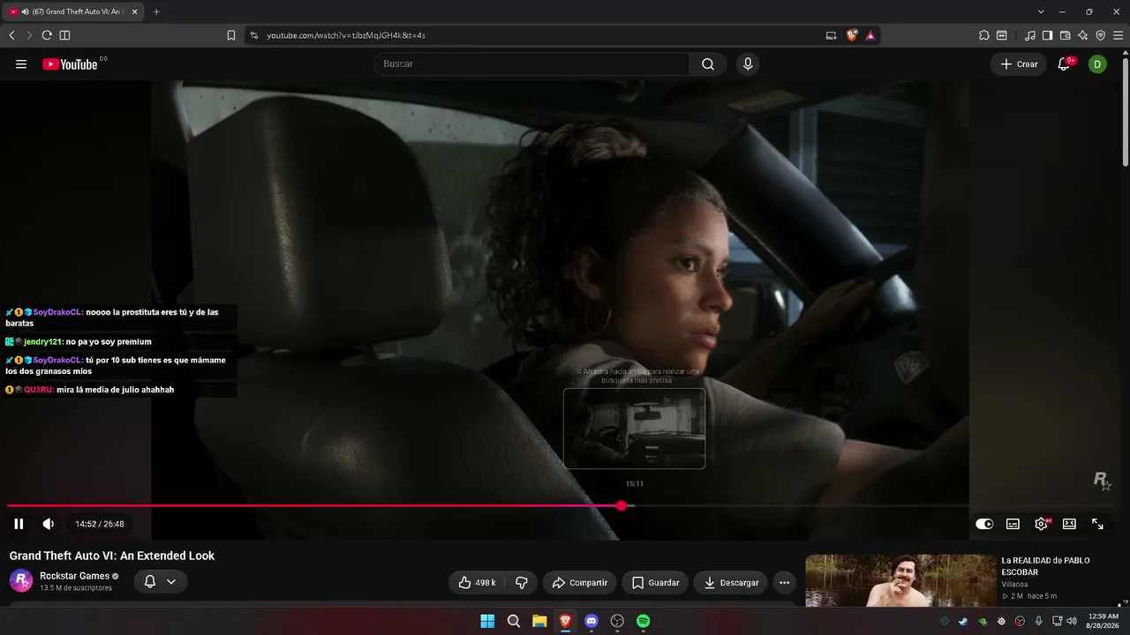Open the YouTube guide hamburger menu
Viewport: 1130px width, 635px height.
[21, 63]
